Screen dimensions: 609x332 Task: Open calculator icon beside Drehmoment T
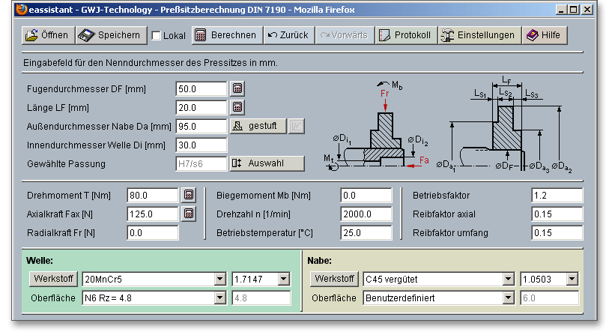pyautogui.click(x=189, y=196)
